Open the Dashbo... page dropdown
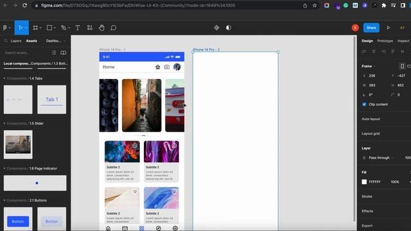This screenshot has height=231, width=411. 56,41
